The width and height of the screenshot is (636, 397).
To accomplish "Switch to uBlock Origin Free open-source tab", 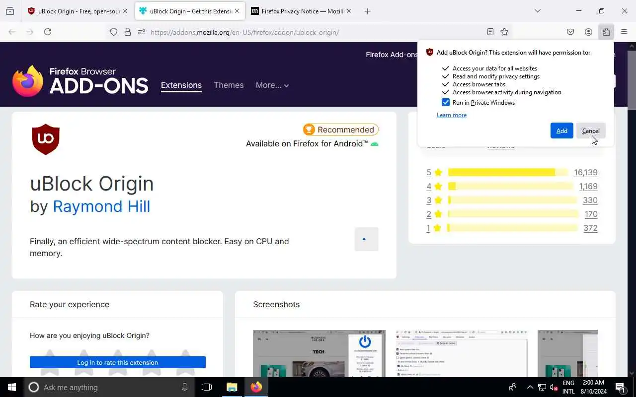I will [x=78, y=11].
